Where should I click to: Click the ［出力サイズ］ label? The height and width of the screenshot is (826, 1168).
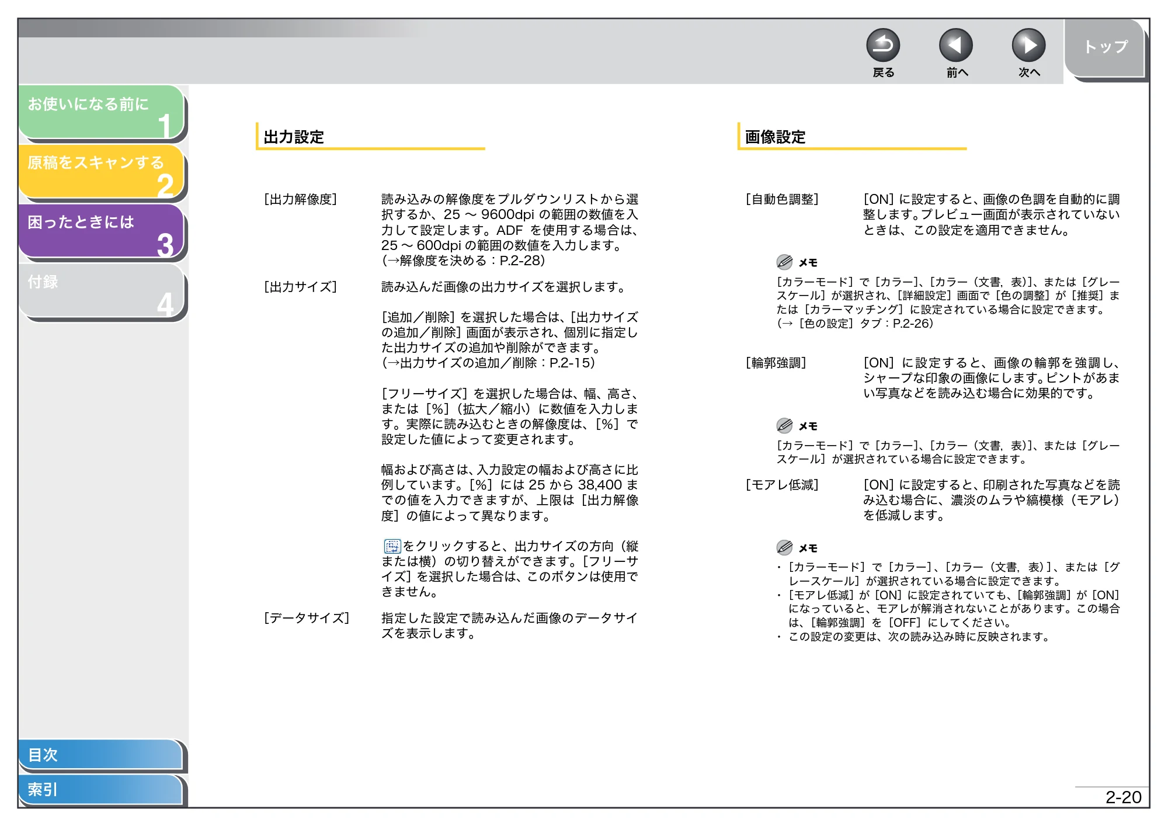(301, 287)
